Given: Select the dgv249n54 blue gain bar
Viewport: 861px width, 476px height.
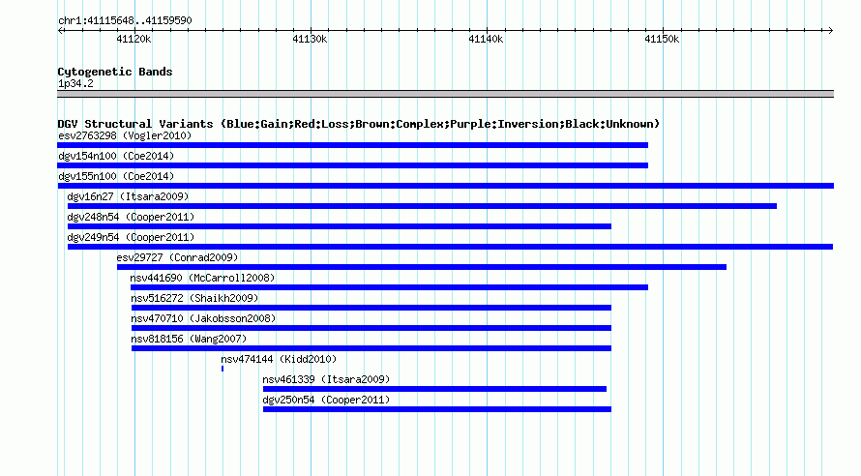Looking at the screenshot, I should coord(450,247).
